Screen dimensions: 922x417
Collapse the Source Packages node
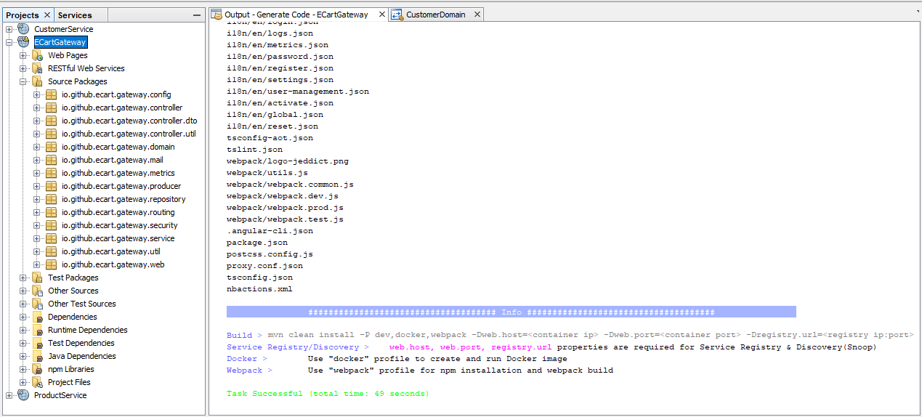coord(23,81)
